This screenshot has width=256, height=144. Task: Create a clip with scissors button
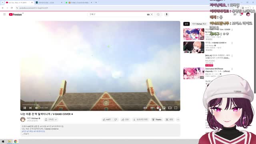(x=169, y=120)
